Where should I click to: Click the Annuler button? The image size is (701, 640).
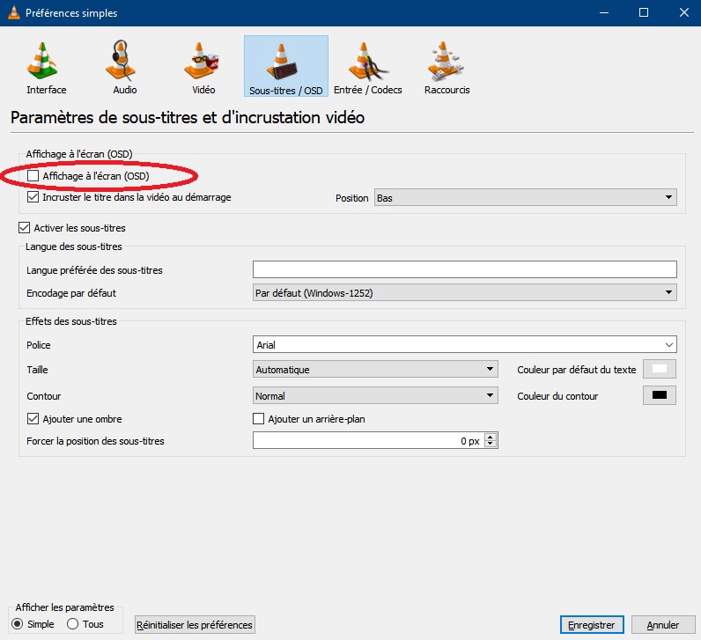click(663, 624)
